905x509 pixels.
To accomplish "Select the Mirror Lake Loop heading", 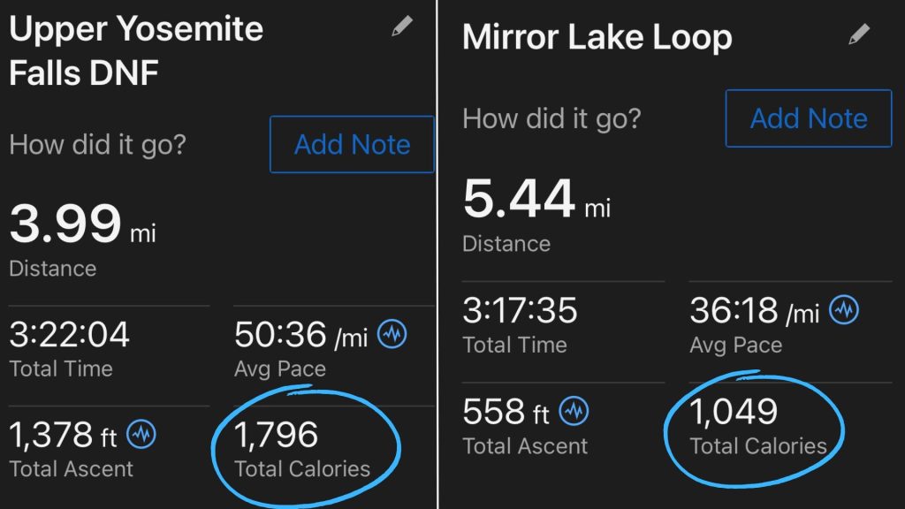I will click(597, 36).
